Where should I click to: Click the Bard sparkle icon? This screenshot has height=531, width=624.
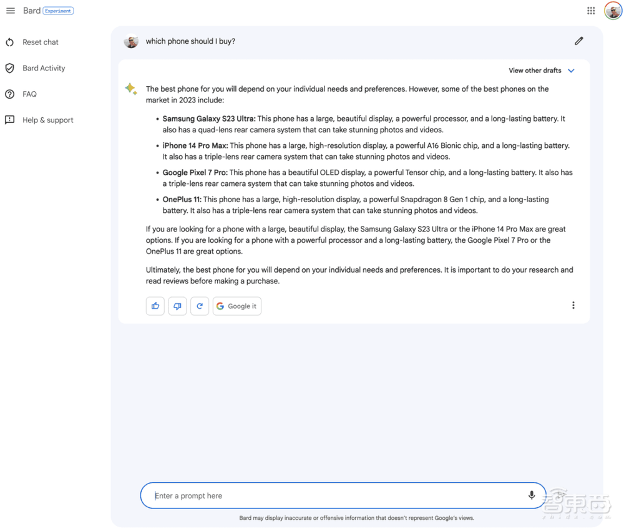point(131,89)
